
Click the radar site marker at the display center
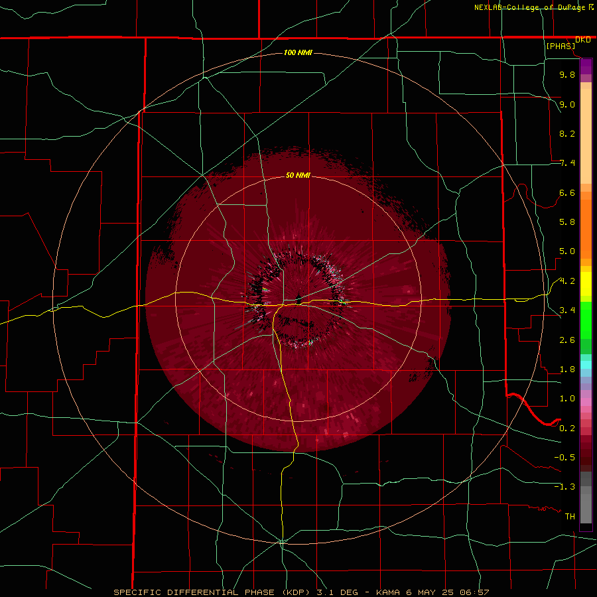tap(299, 300)
